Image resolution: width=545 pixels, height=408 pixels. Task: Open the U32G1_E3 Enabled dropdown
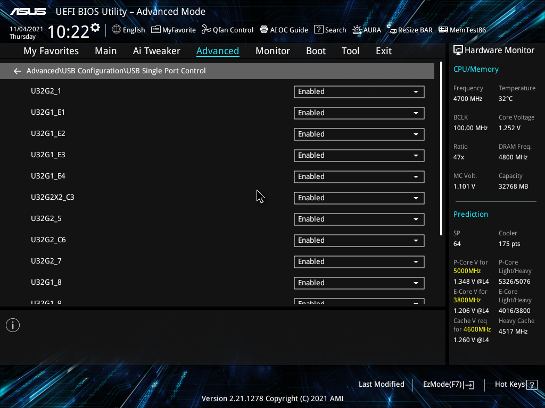coord(359,156)
